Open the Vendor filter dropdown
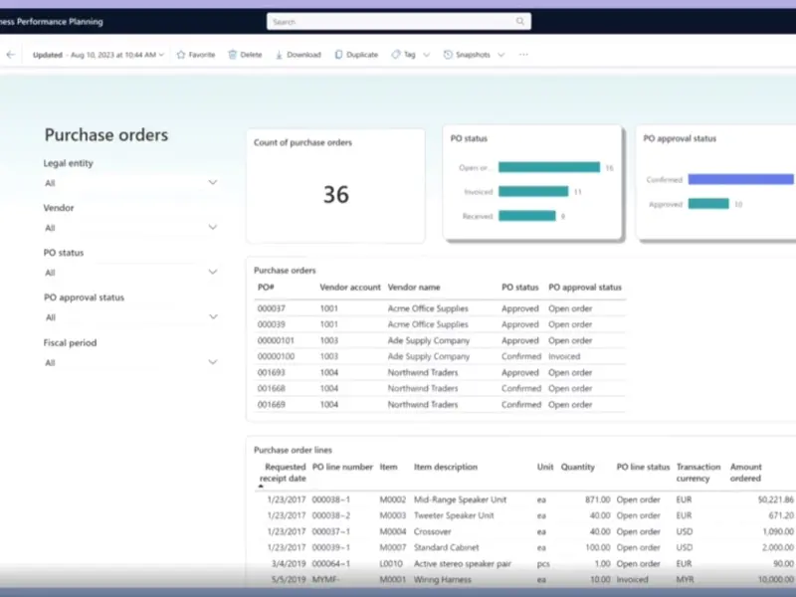The height and width of the screenshot is (597, 796). point(212,228)
